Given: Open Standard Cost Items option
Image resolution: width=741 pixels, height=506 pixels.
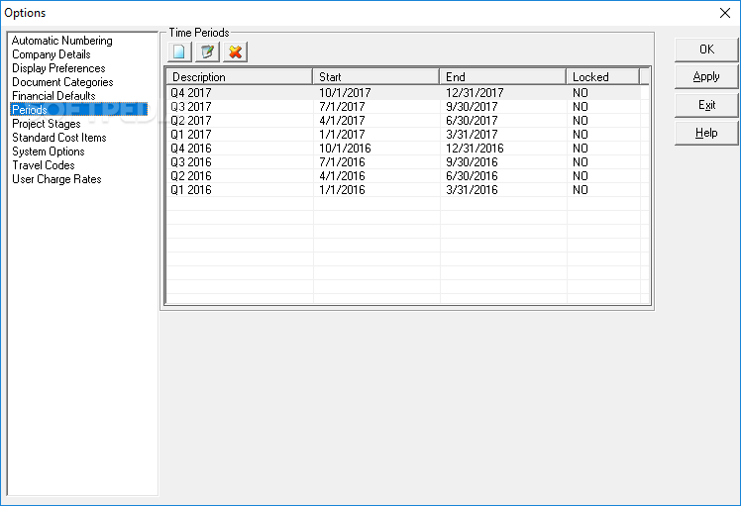Looking at the screenshot, I should (x=59, y=138).
